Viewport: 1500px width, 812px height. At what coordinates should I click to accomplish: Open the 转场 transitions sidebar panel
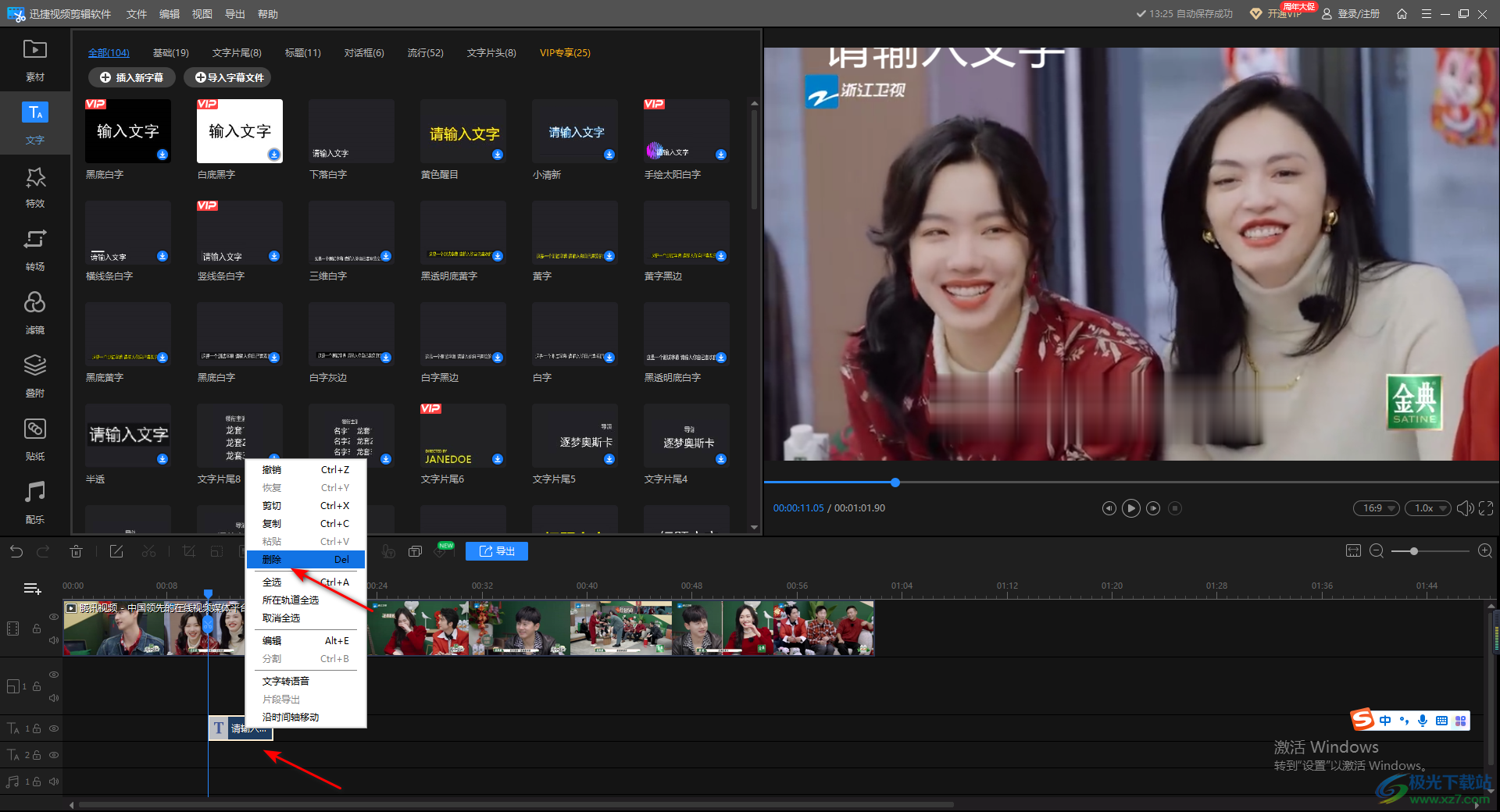[x=35, y=250]
